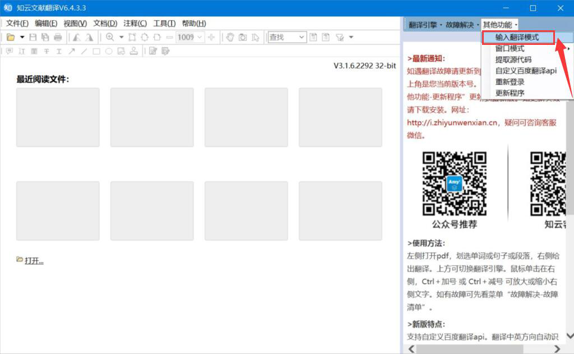
Task: Open the 文档(D) menu
Action: click(x=105, y=24)
